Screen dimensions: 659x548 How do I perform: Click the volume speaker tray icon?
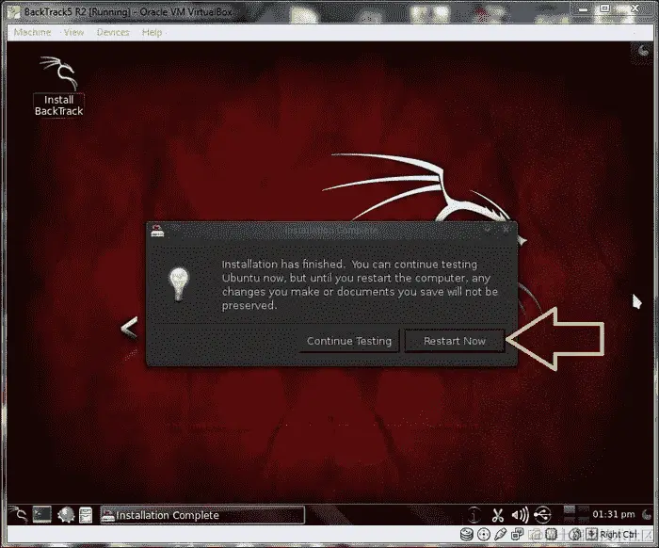521,515
